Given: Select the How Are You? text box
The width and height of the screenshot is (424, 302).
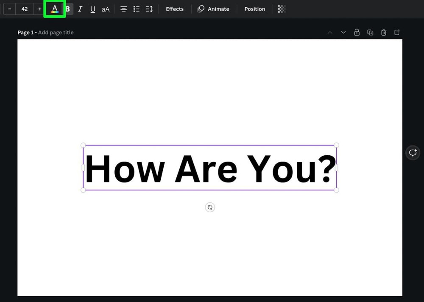Looking at the screenshot, I should 210,168.
